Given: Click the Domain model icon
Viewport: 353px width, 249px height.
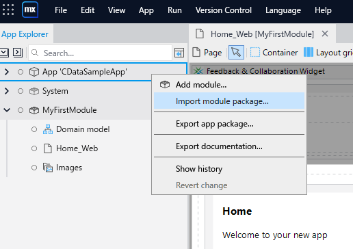Looking at the screenshot, I should 48,129.
